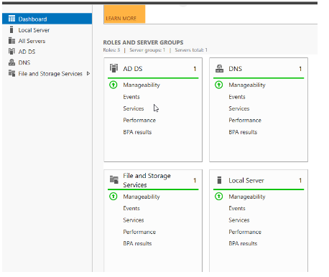Click green status icon in File and Storage tile

113,197
